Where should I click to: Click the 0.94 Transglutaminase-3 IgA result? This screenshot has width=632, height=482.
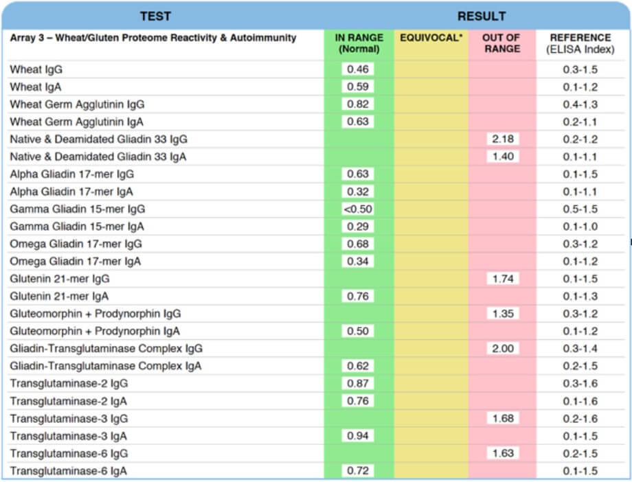(358, 435)
